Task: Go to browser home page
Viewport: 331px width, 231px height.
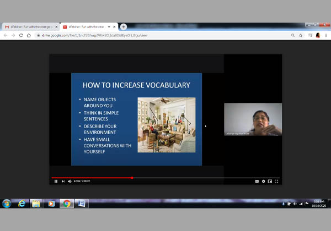Action: click(29, 35)
